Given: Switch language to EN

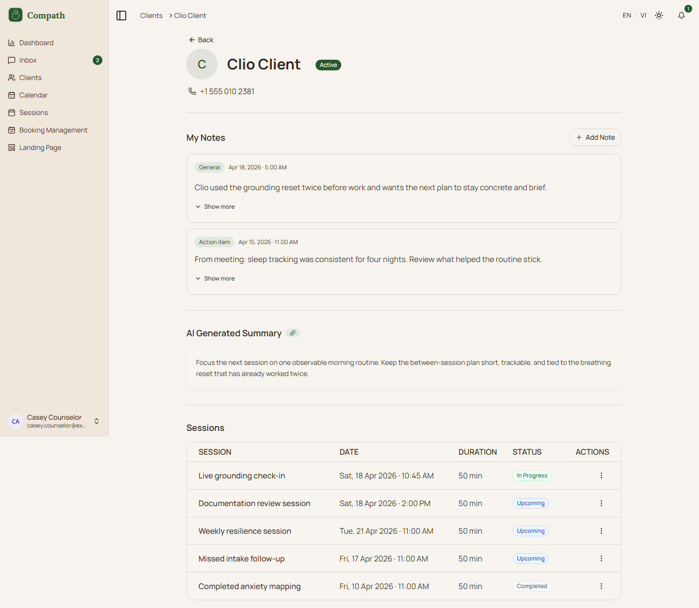Looking at the screenshot, I should [627, 16].
